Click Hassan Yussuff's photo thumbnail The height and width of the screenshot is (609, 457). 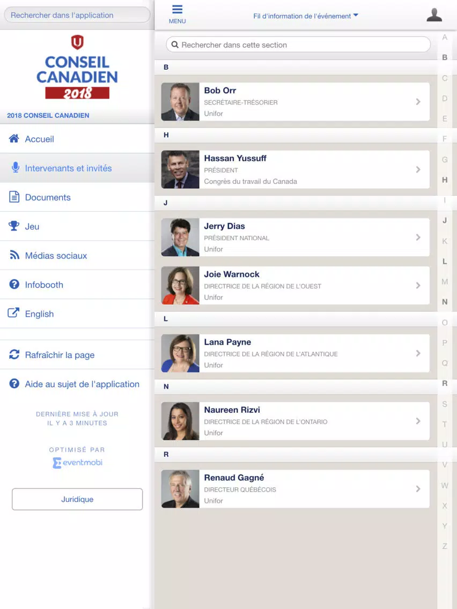[180, 169]
